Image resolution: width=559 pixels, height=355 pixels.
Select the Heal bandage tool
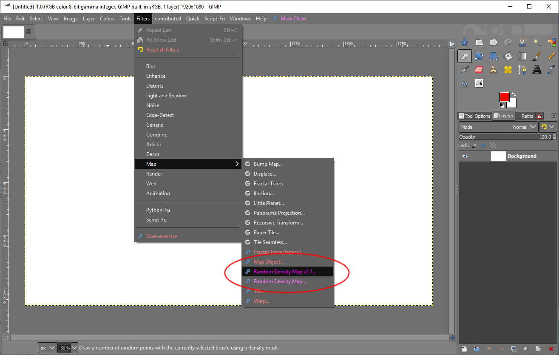coord(508,69)
